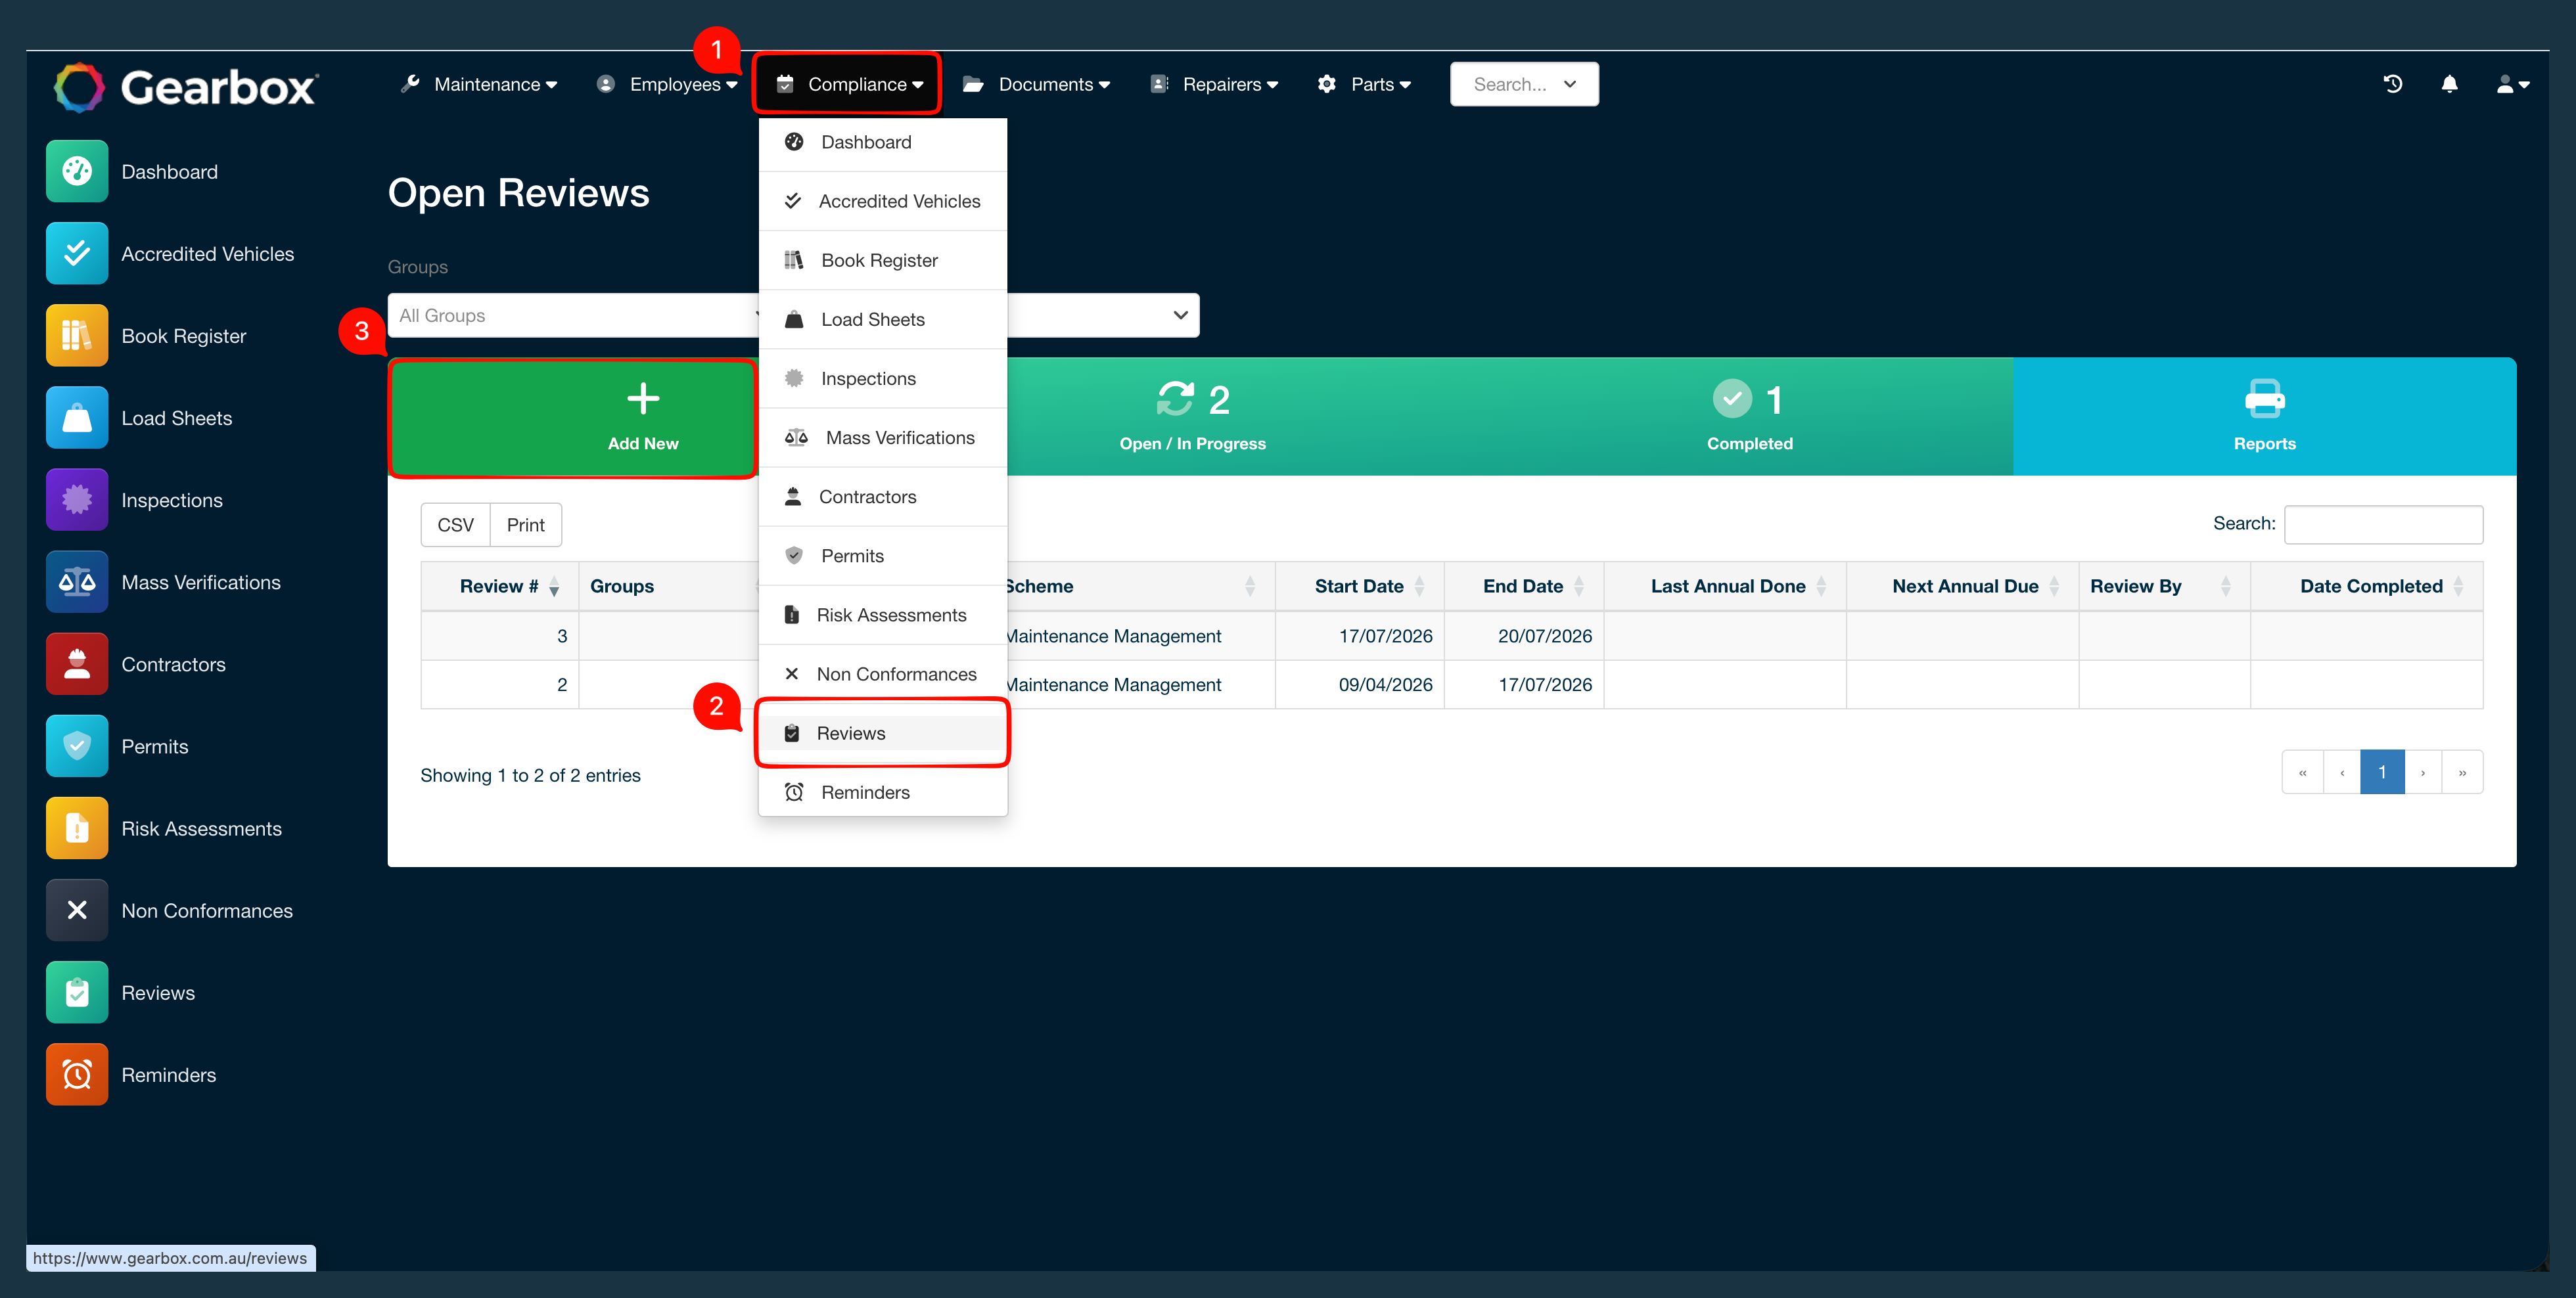Open the header Search... dropdown
Image resolution: width=2576 pixels, height=1298 pixels.
pos(1524,84)
